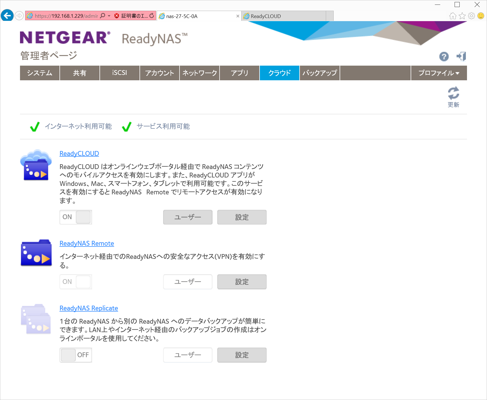Viewport: 487px width, 400px height.
Task: Open the ネットワーク tab
Action: click(x=200, y=73)
